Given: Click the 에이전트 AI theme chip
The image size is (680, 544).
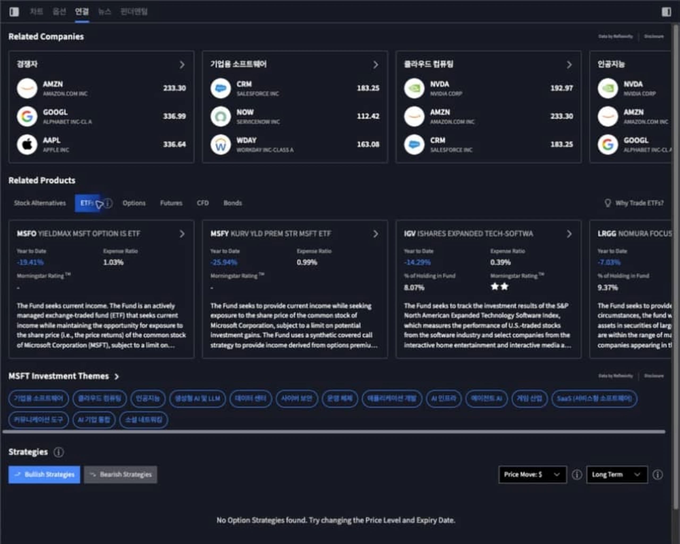Looking at the screenshot, I should (486, 399).
